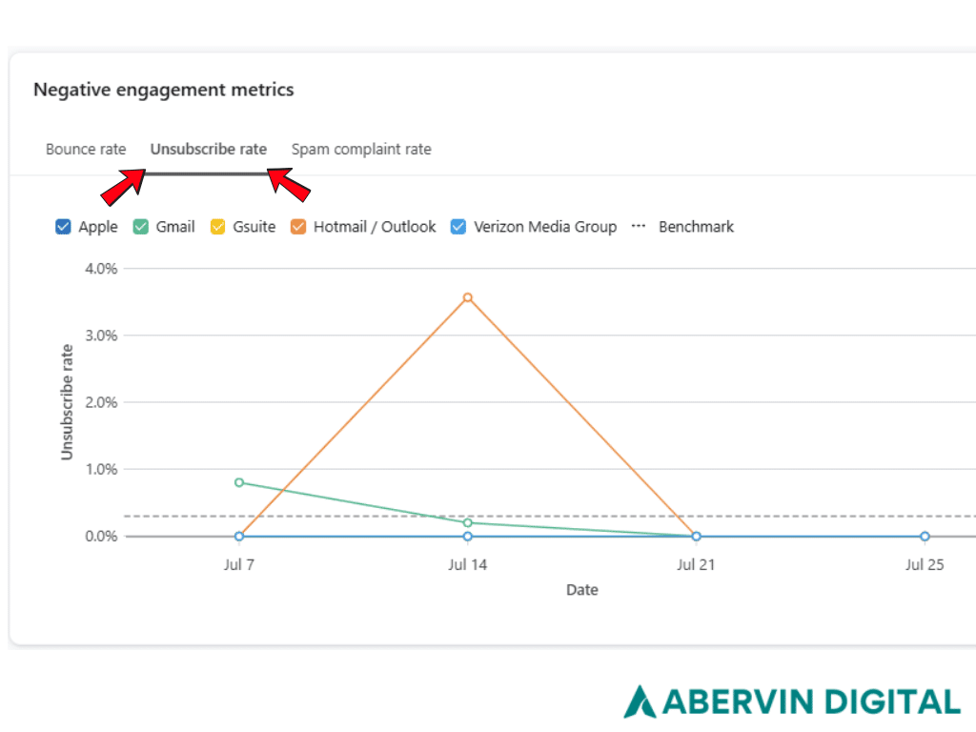This screenshot has height=732, width=976.
Task: Select the Gmail data point on Jul 7
Action: point(239,482)
